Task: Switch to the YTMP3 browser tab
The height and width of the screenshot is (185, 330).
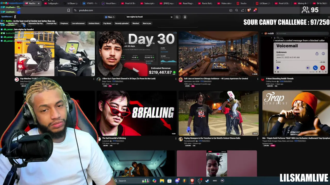Action: point(90,3)
